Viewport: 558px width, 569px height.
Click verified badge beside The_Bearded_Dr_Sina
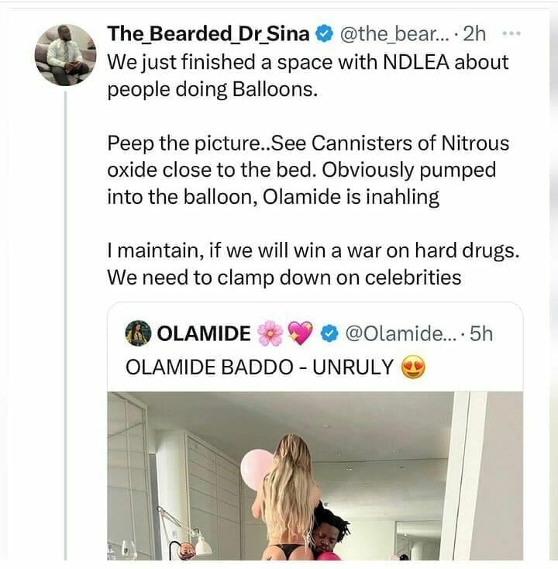point(326,34)
